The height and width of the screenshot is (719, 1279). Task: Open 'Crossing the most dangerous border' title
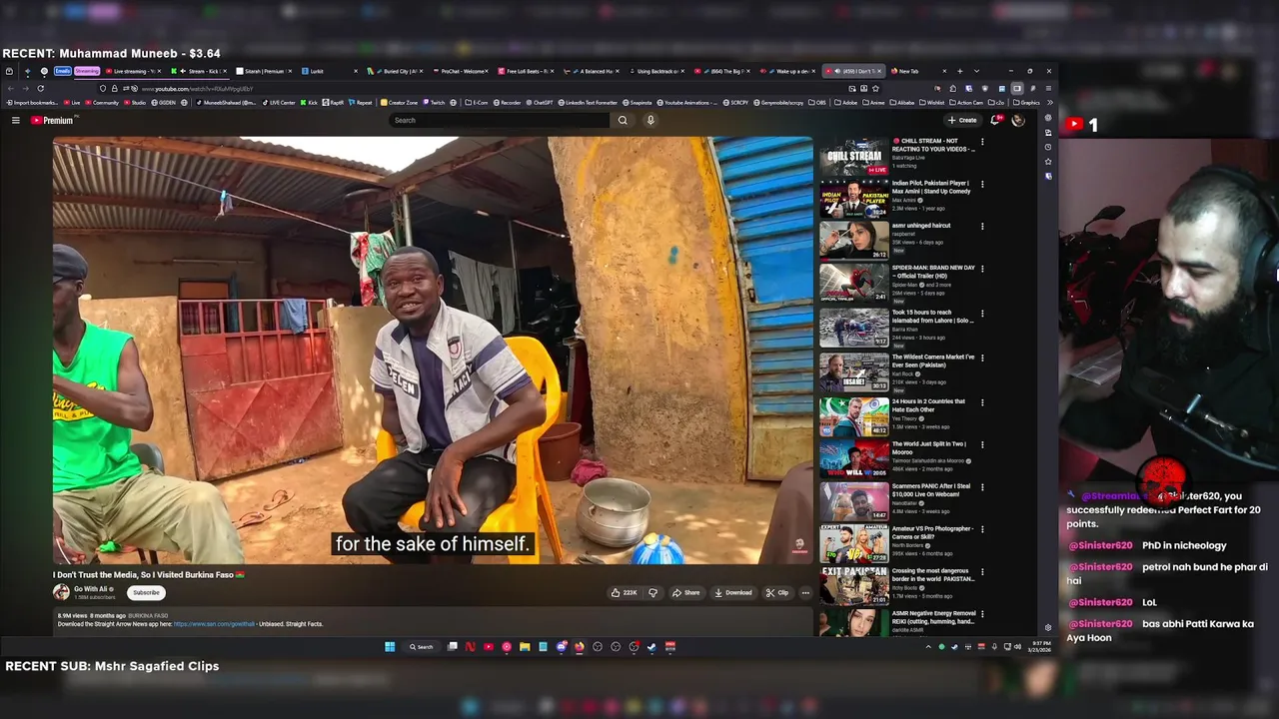pos(933,574)
